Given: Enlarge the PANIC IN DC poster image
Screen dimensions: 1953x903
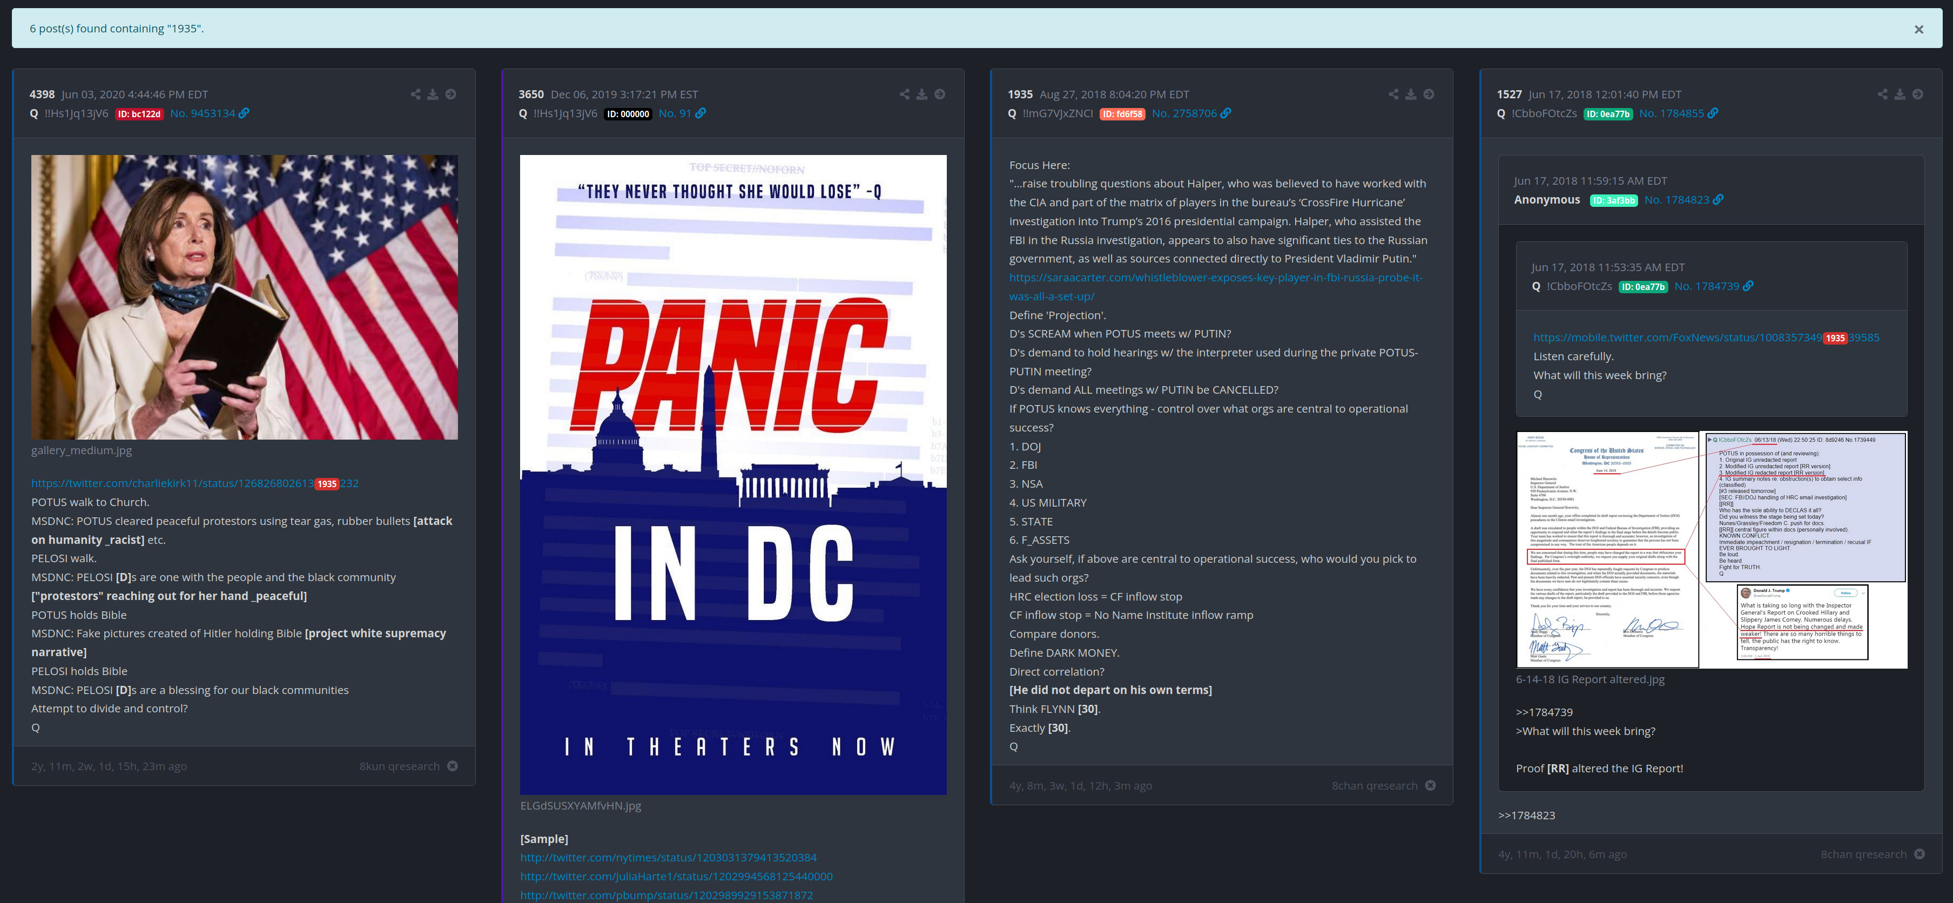Looking at the screenshot, I should click(733, 475).
